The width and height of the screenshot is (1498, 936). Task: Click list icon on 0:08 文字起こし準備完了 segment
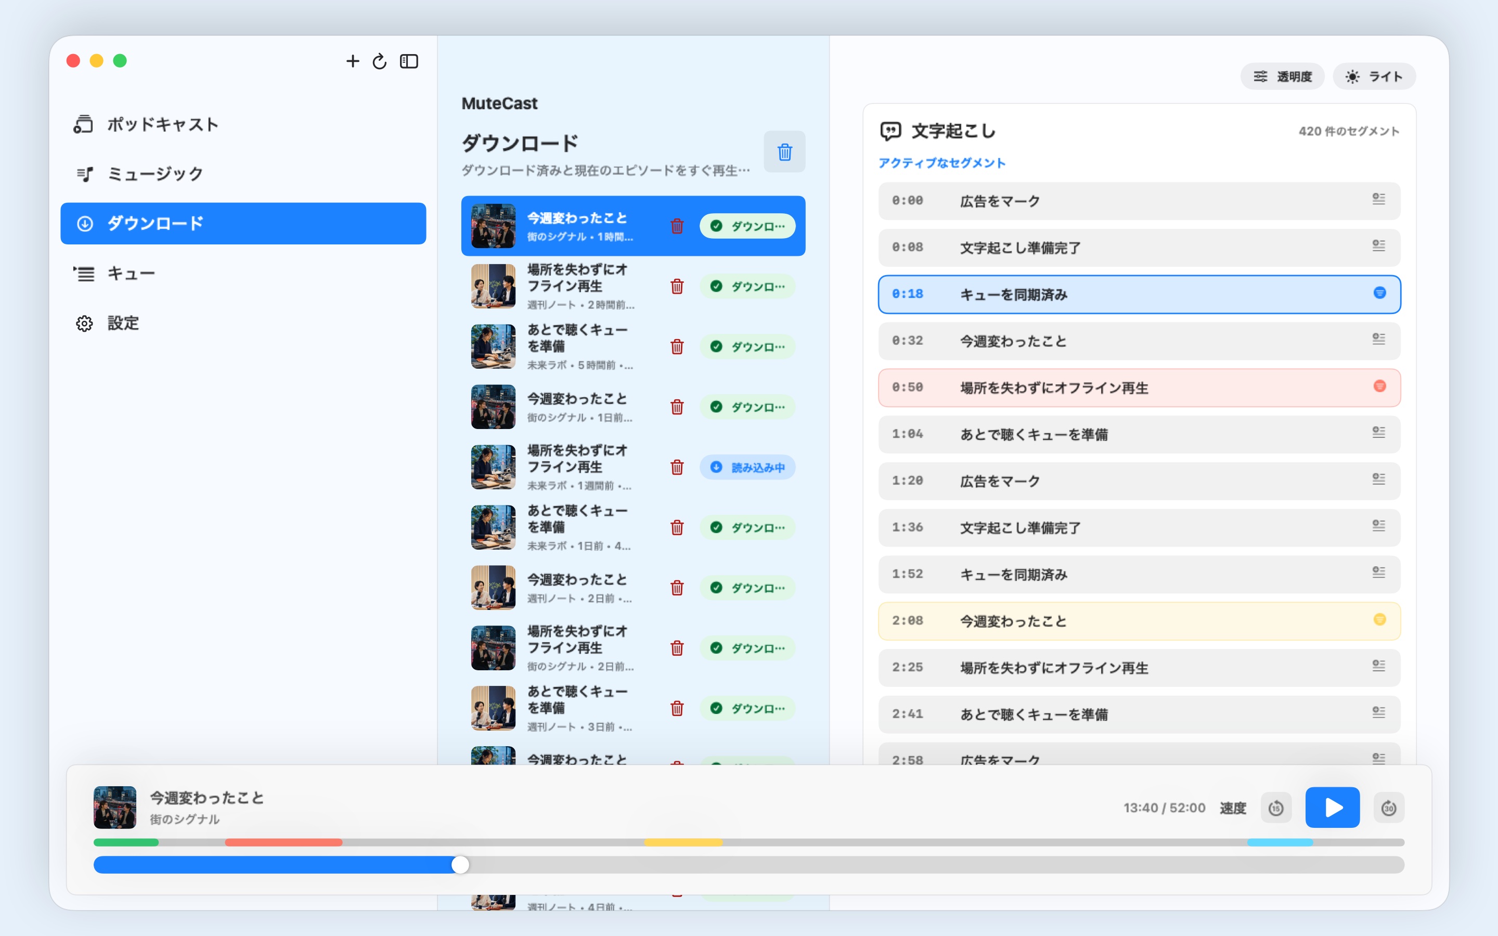[1378, 245]
